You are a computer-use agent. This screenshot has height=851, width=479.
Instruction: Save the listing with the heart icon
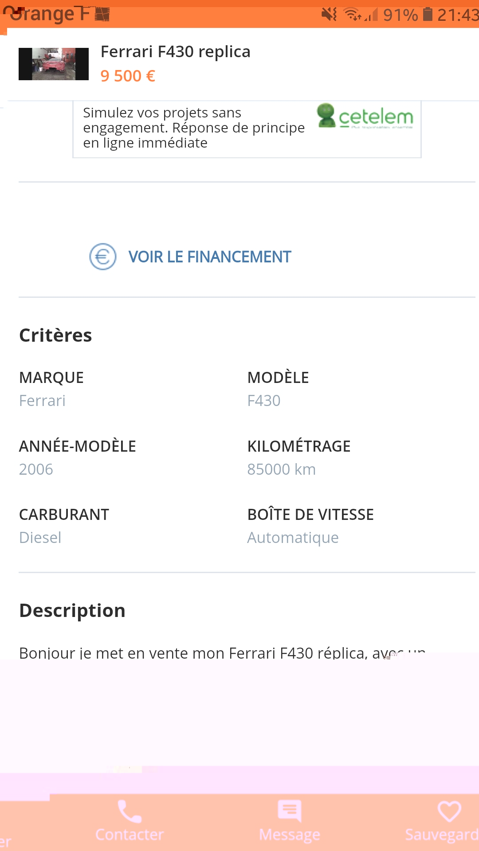[449, 811]
